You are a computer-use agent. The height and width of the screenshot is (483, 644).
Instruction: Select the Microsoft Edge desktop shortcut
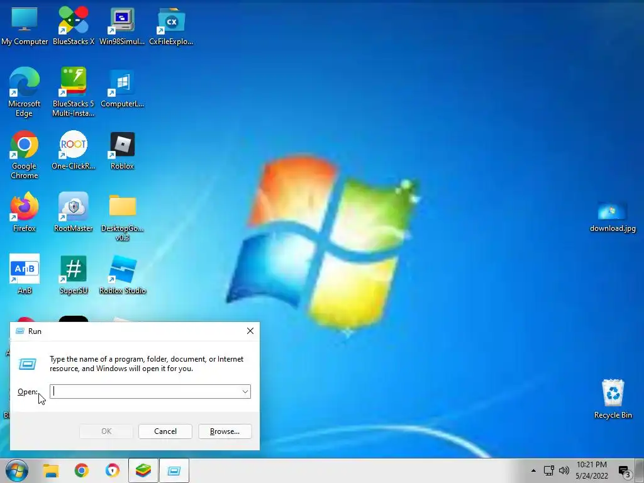(x=25, y=92)
